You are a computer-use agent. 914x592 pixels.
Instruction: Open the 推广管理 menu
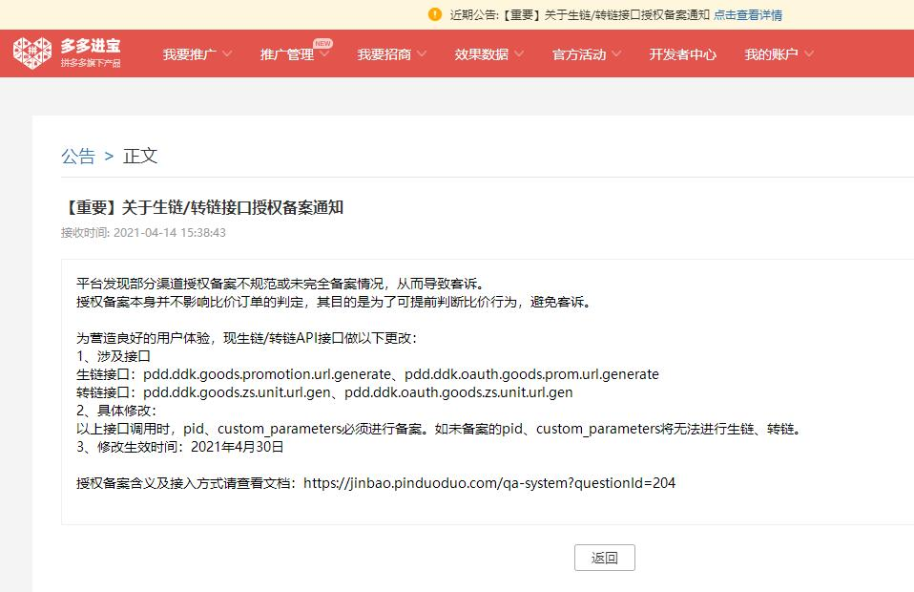coord(287,54)
